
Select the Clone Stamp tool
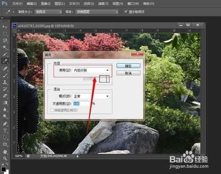[5, 82]
